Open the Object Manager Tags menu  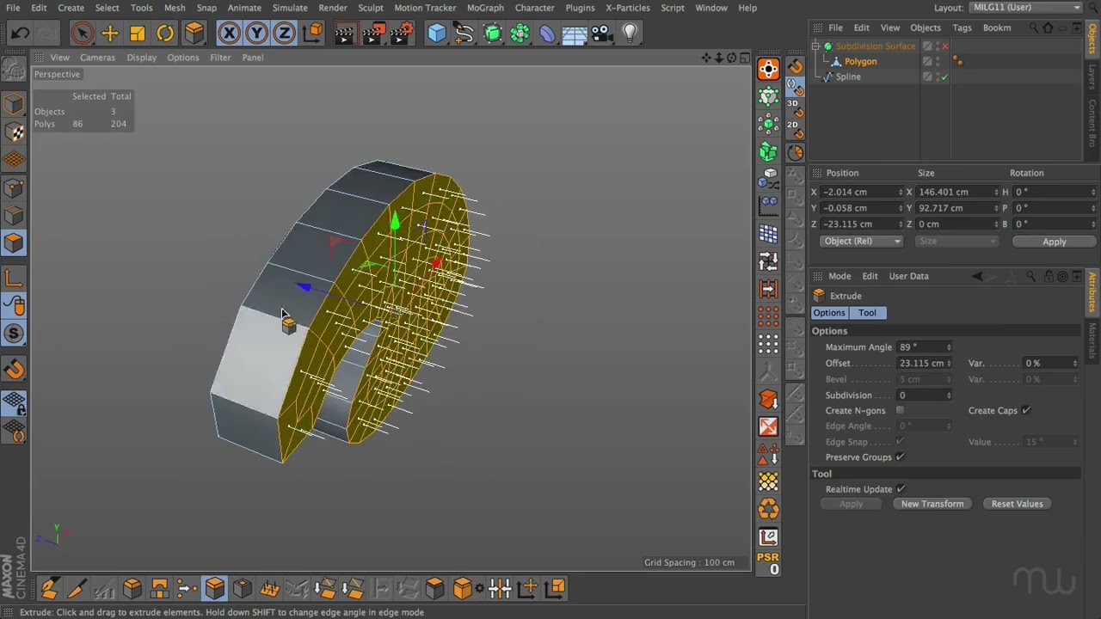pos(962,28)
